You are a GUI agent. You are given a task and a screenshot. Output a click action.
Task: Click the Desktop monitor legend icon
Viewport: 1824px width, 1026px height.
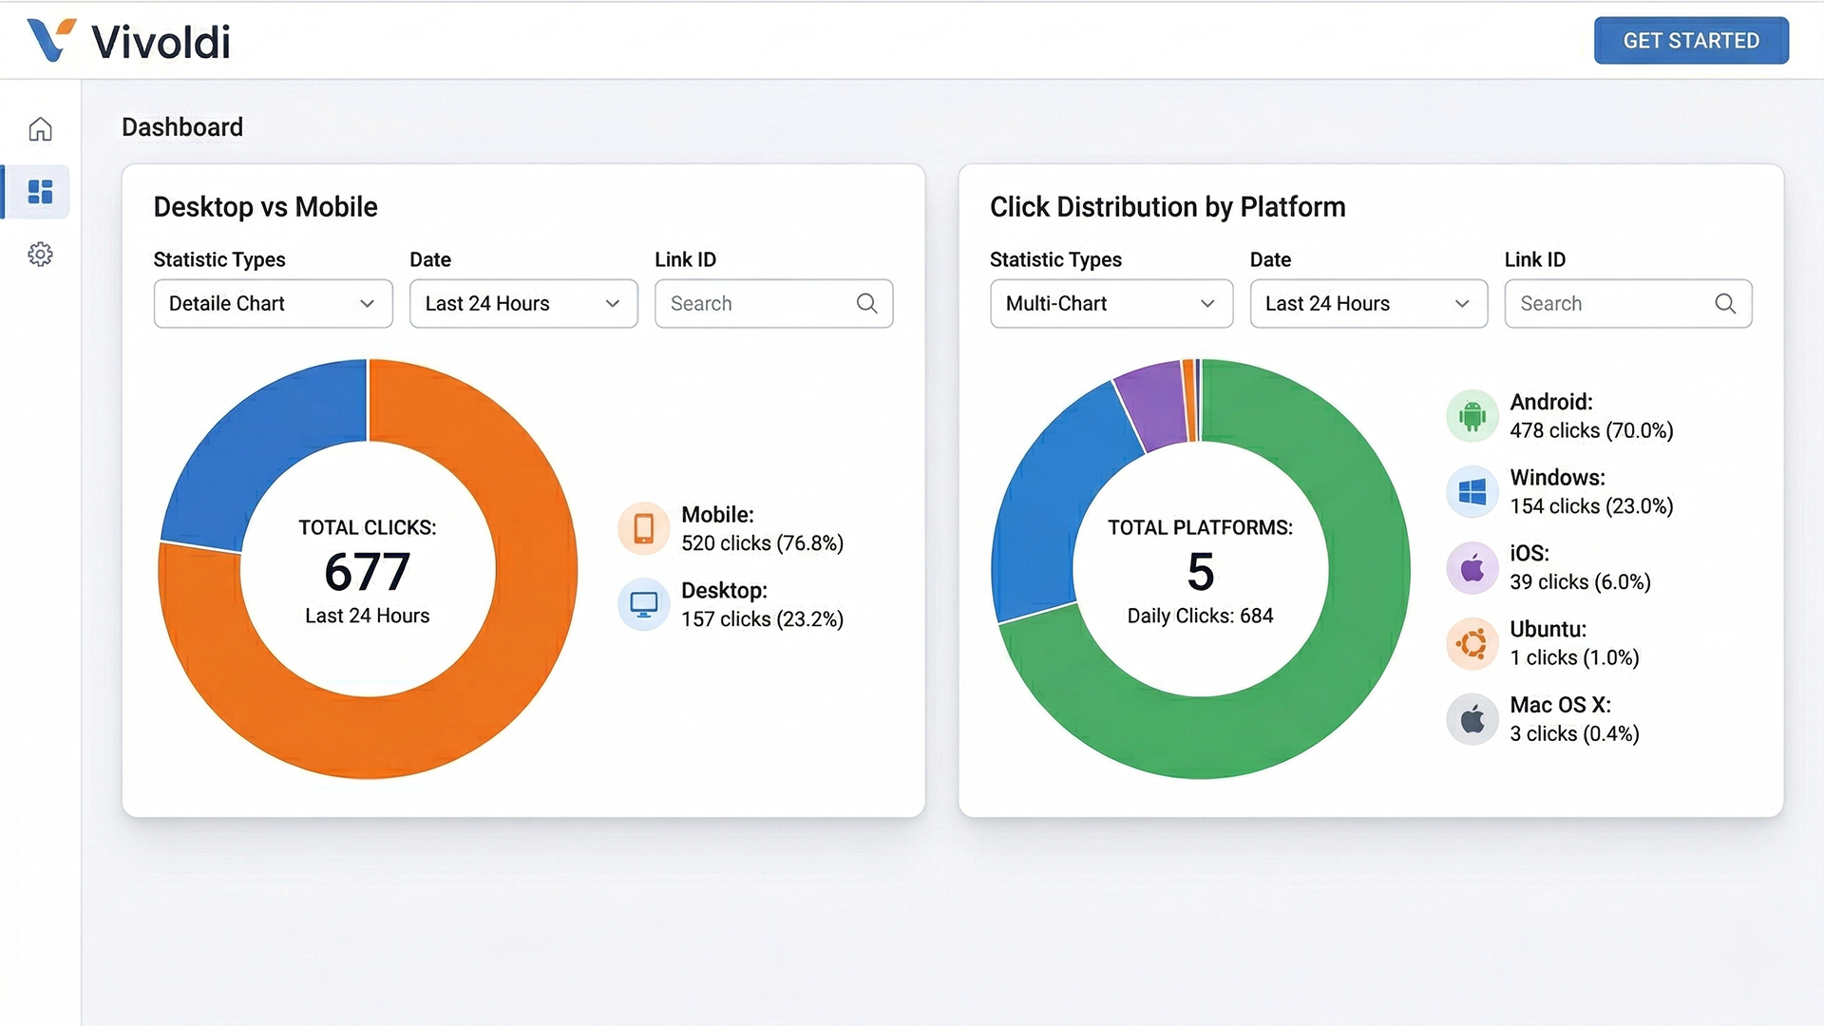pos(643,604)
